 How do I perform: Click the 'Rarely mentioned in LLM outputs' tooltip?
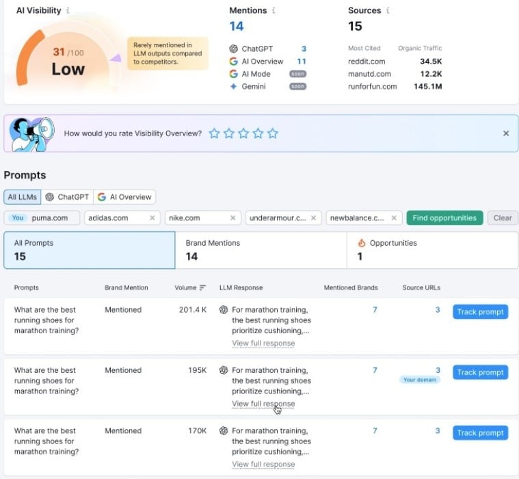tap(168, 53)
